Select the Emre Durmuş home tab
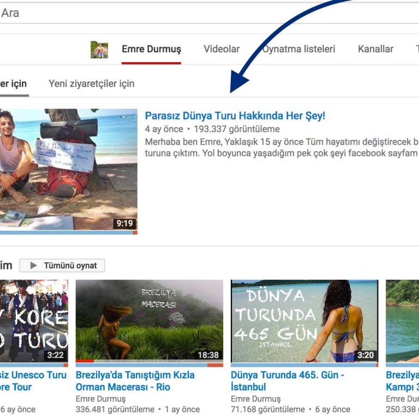The width and height of the screenshot is (419, 419). tap(151, 49)
